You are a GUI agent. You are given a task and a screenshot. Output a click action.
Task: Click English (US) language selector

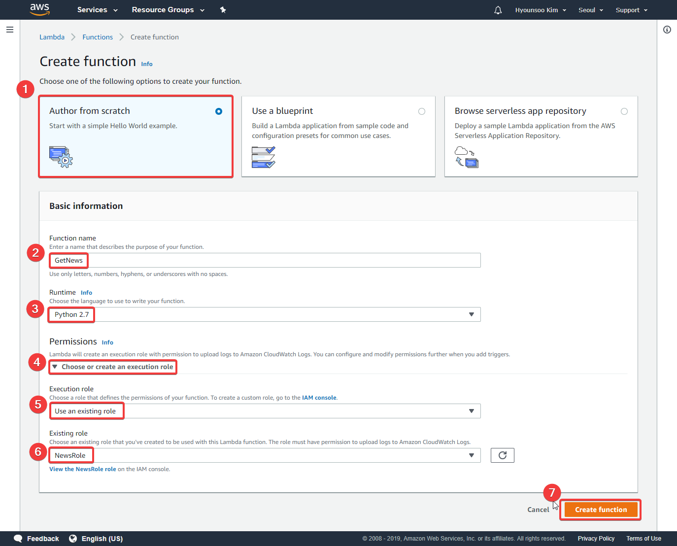[x=96, y=539]
